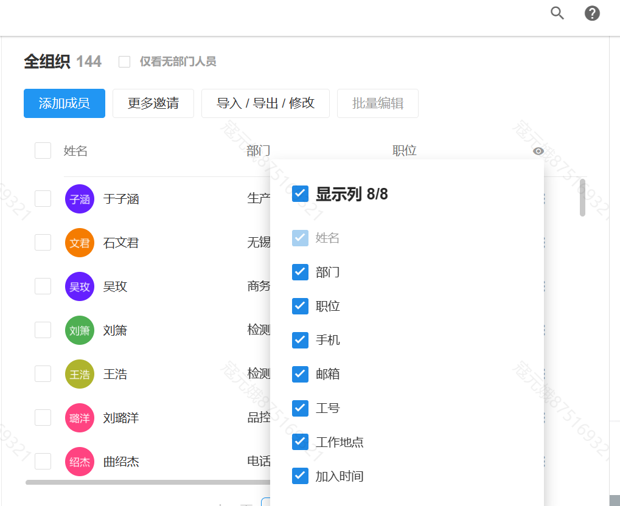Click the 批量编辑 button
Viewport: 620px width, 506px height.
(x=377, y=103)
